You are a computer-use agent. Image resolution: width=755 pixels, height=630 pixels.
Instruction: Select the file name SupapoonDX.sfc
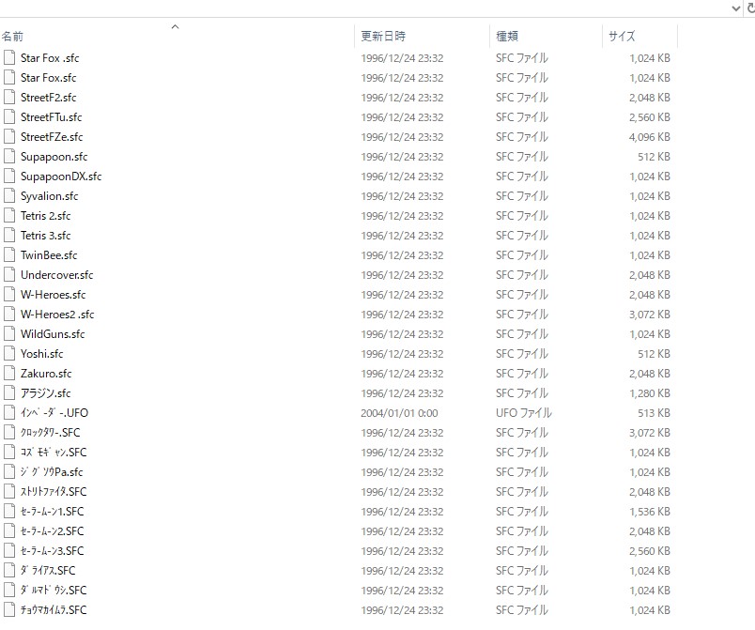pyautogui.click(x=61, y=177)
